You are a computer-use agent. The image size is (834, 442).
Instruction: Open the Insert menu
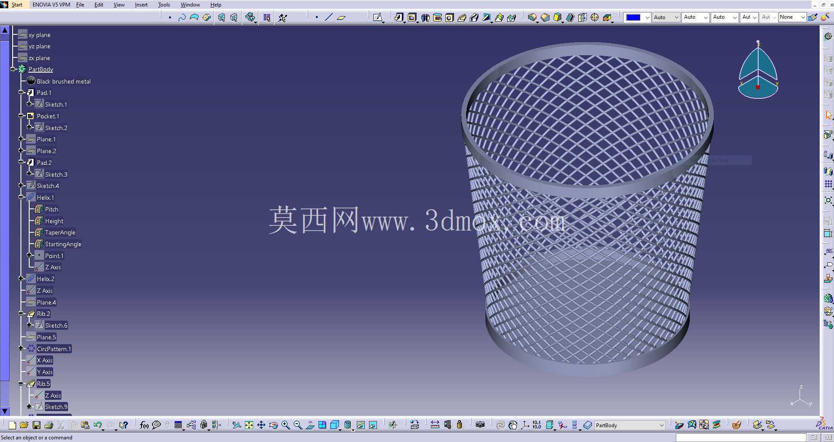point(141,5)
